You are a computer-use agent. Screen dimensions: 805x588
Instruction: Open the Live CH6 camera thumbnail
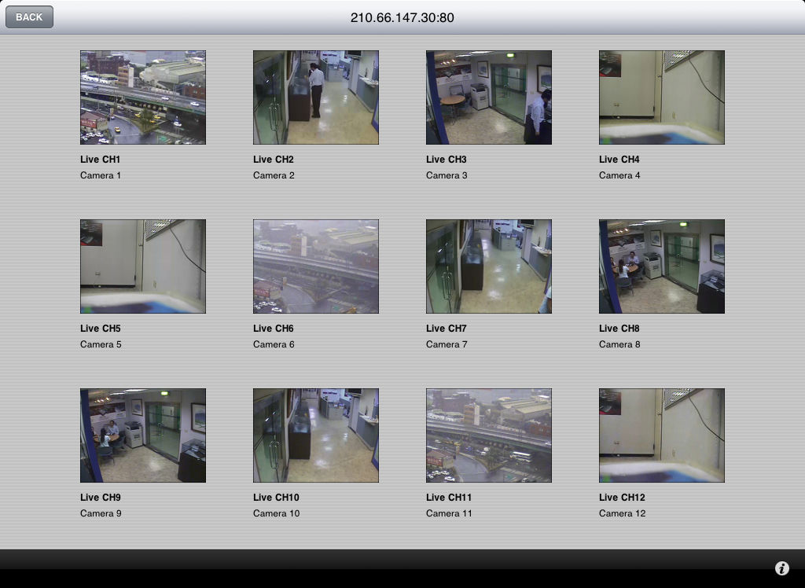click(316, 266)
